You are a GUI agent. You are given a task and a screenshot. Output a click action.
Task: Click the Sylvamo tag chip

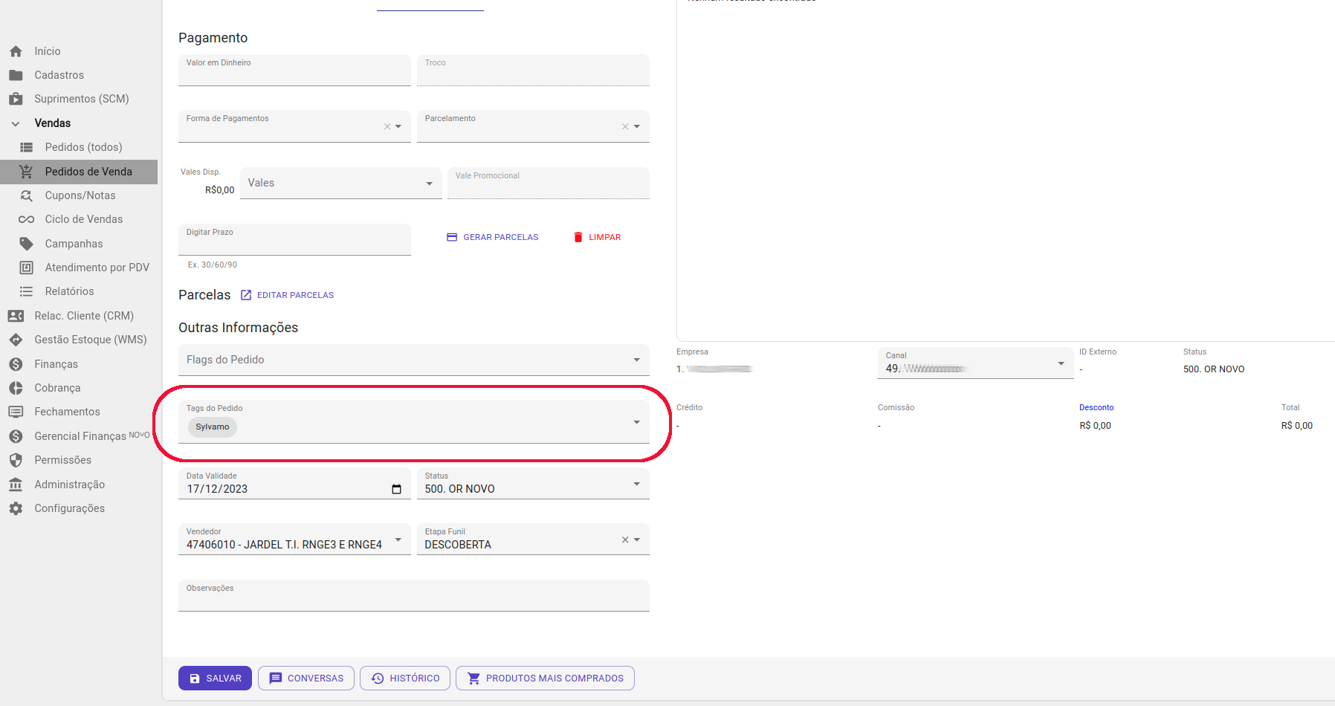point(213,427)
